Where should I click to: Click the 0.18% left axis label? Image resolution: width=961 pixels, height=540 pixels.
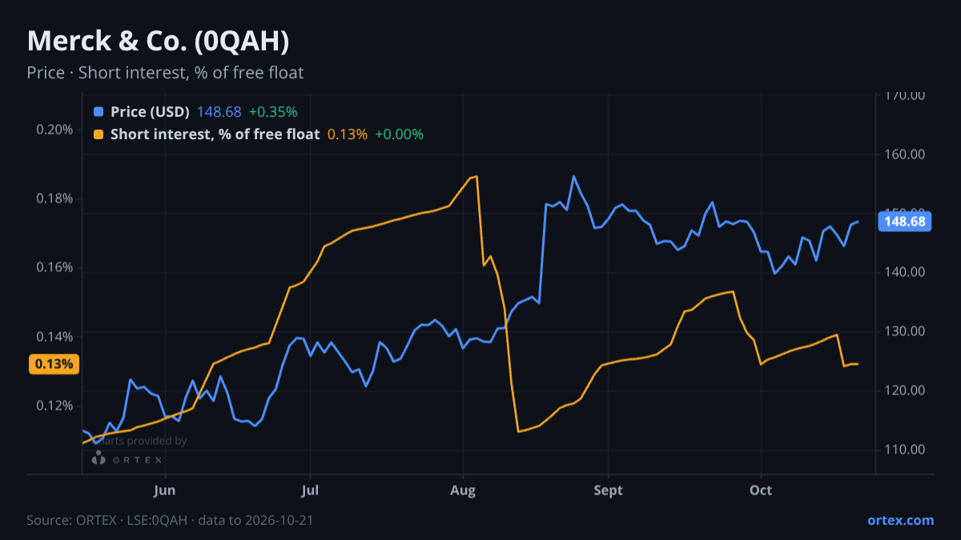tap(55, 198)
